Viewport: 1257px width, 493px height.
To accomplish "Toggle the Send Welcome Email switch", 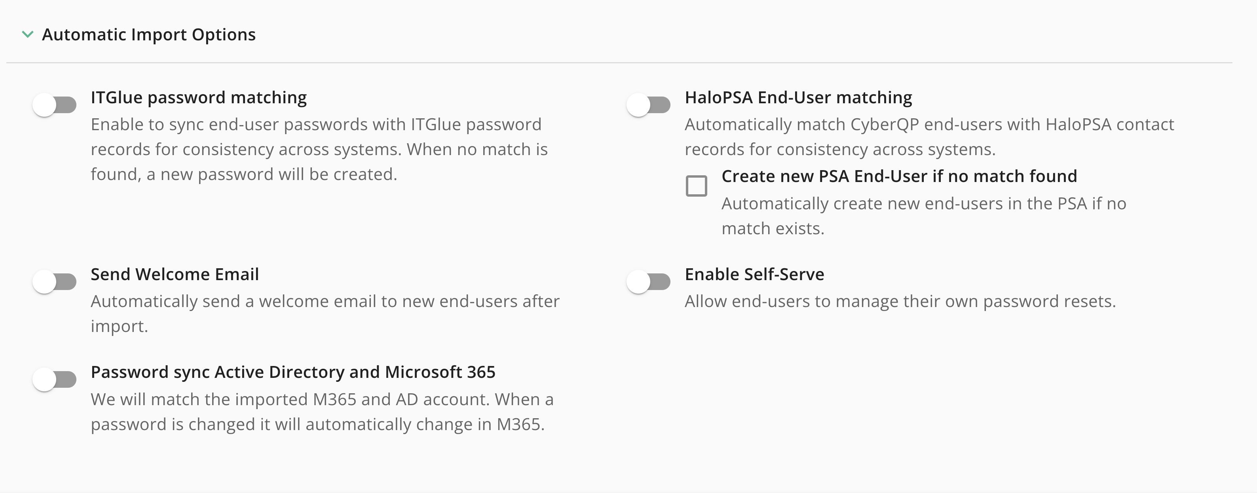I will pyautogui.click(x=55, y=282).
